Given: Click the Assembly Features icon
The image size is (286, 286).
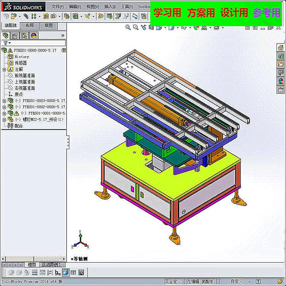Looking at the screenshot, I should click(76, 16).
